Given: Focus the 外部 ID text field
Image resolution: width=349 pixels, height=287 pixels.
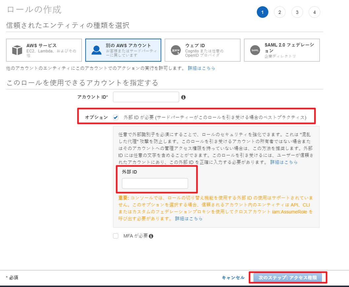Looking at the screenshot, I should click(155, 183).
